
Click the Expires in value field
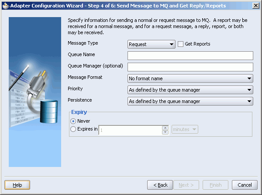click(130, 130)
